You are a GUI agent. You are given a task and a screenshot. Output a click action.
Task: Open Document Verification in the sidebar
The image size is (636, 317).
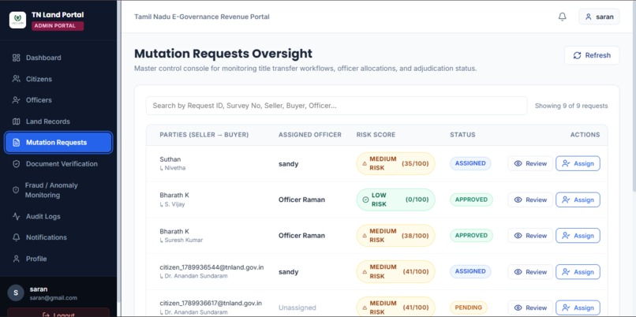pos(58,164)
